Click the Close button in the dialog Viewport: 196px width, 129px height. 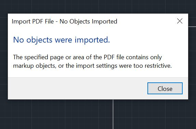coord(165,88)
